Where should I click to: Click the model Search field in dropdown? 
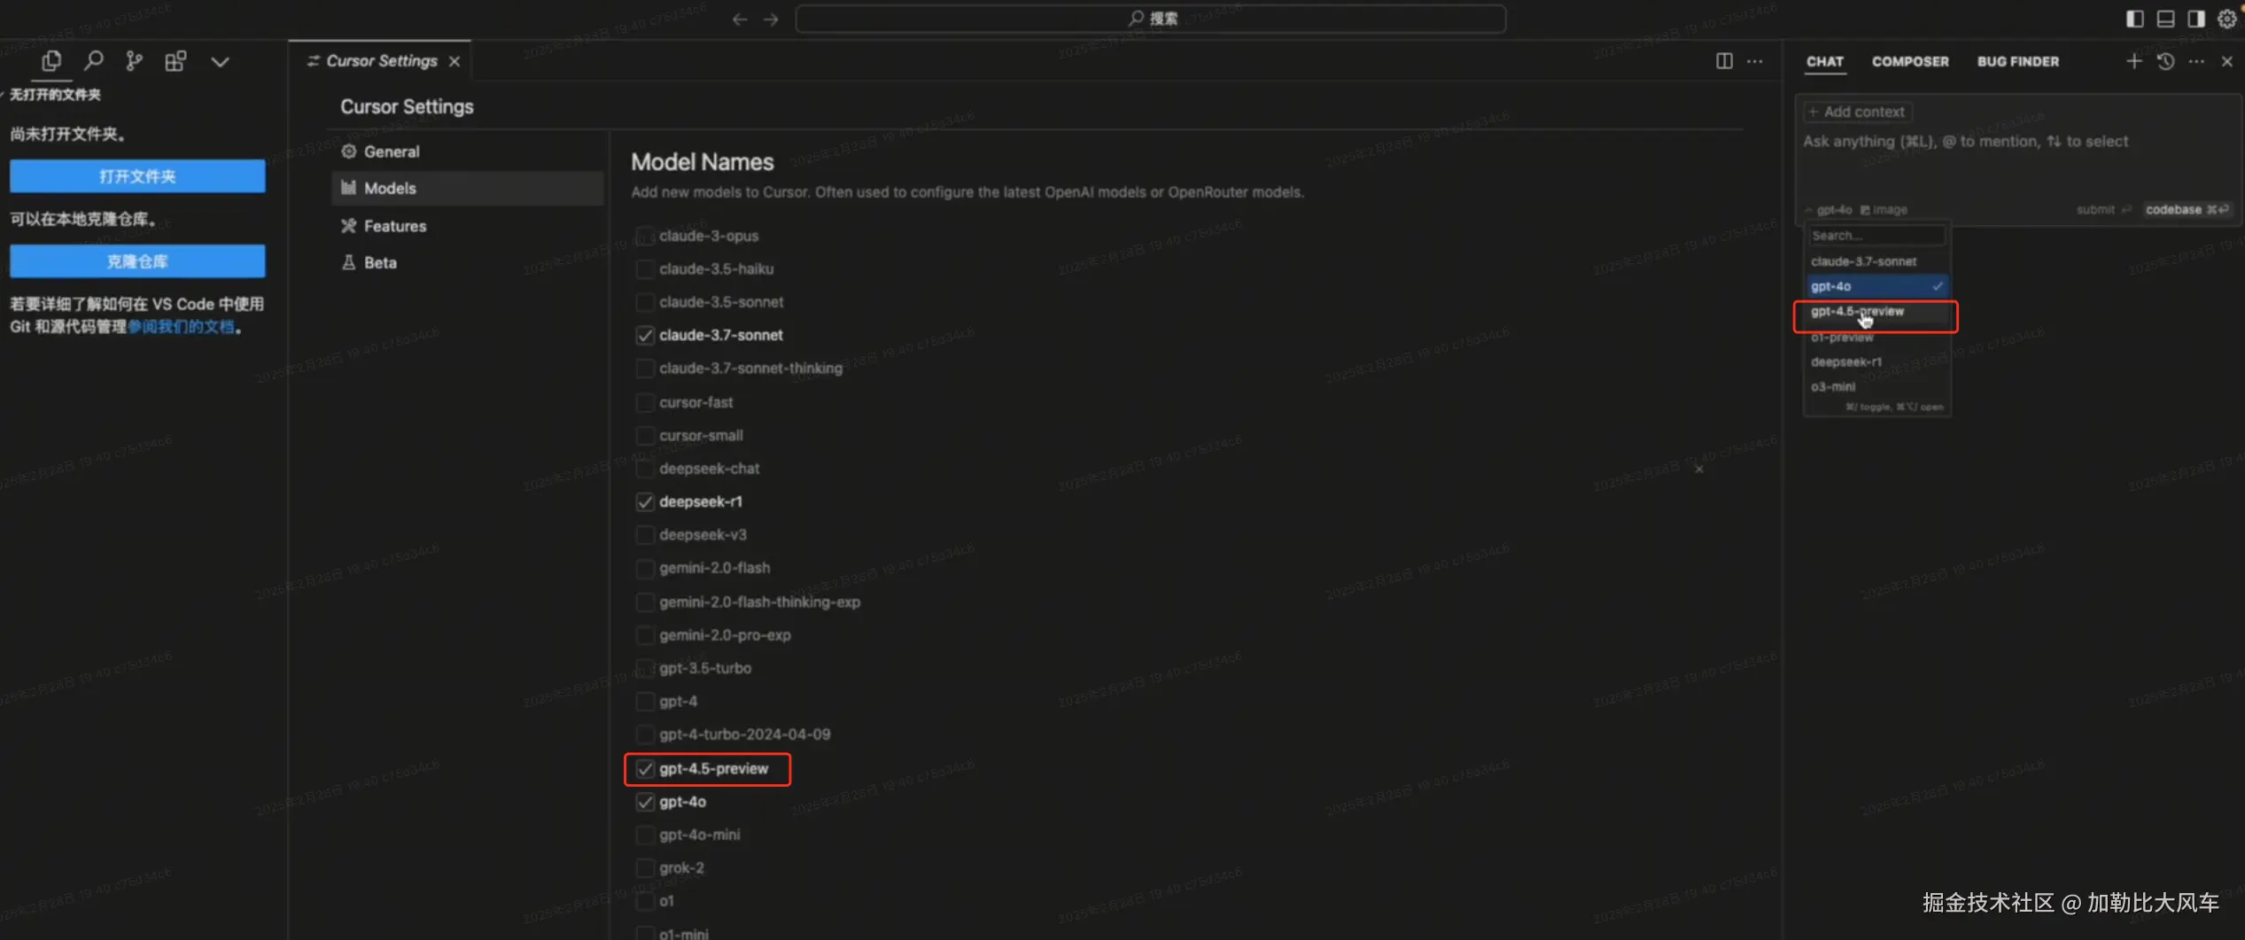pos(1876,236)
